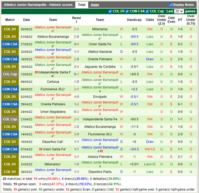
Task: Switch to the Away tab
Action: (x=95, y=5)
